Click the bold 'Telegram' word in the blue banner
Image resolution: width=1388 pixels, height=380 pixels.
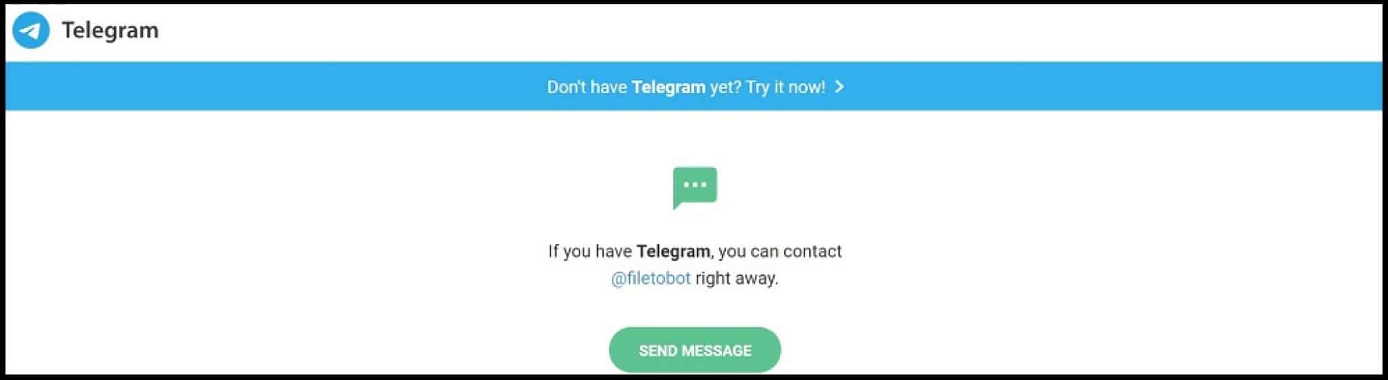668,87
